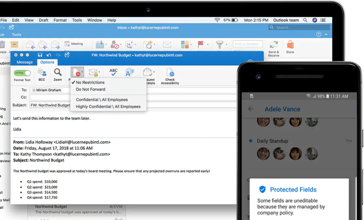This screenshot has width=364, height=220.
Task: Select the Zoom tool in the Options ribbon
Action: 58,72
